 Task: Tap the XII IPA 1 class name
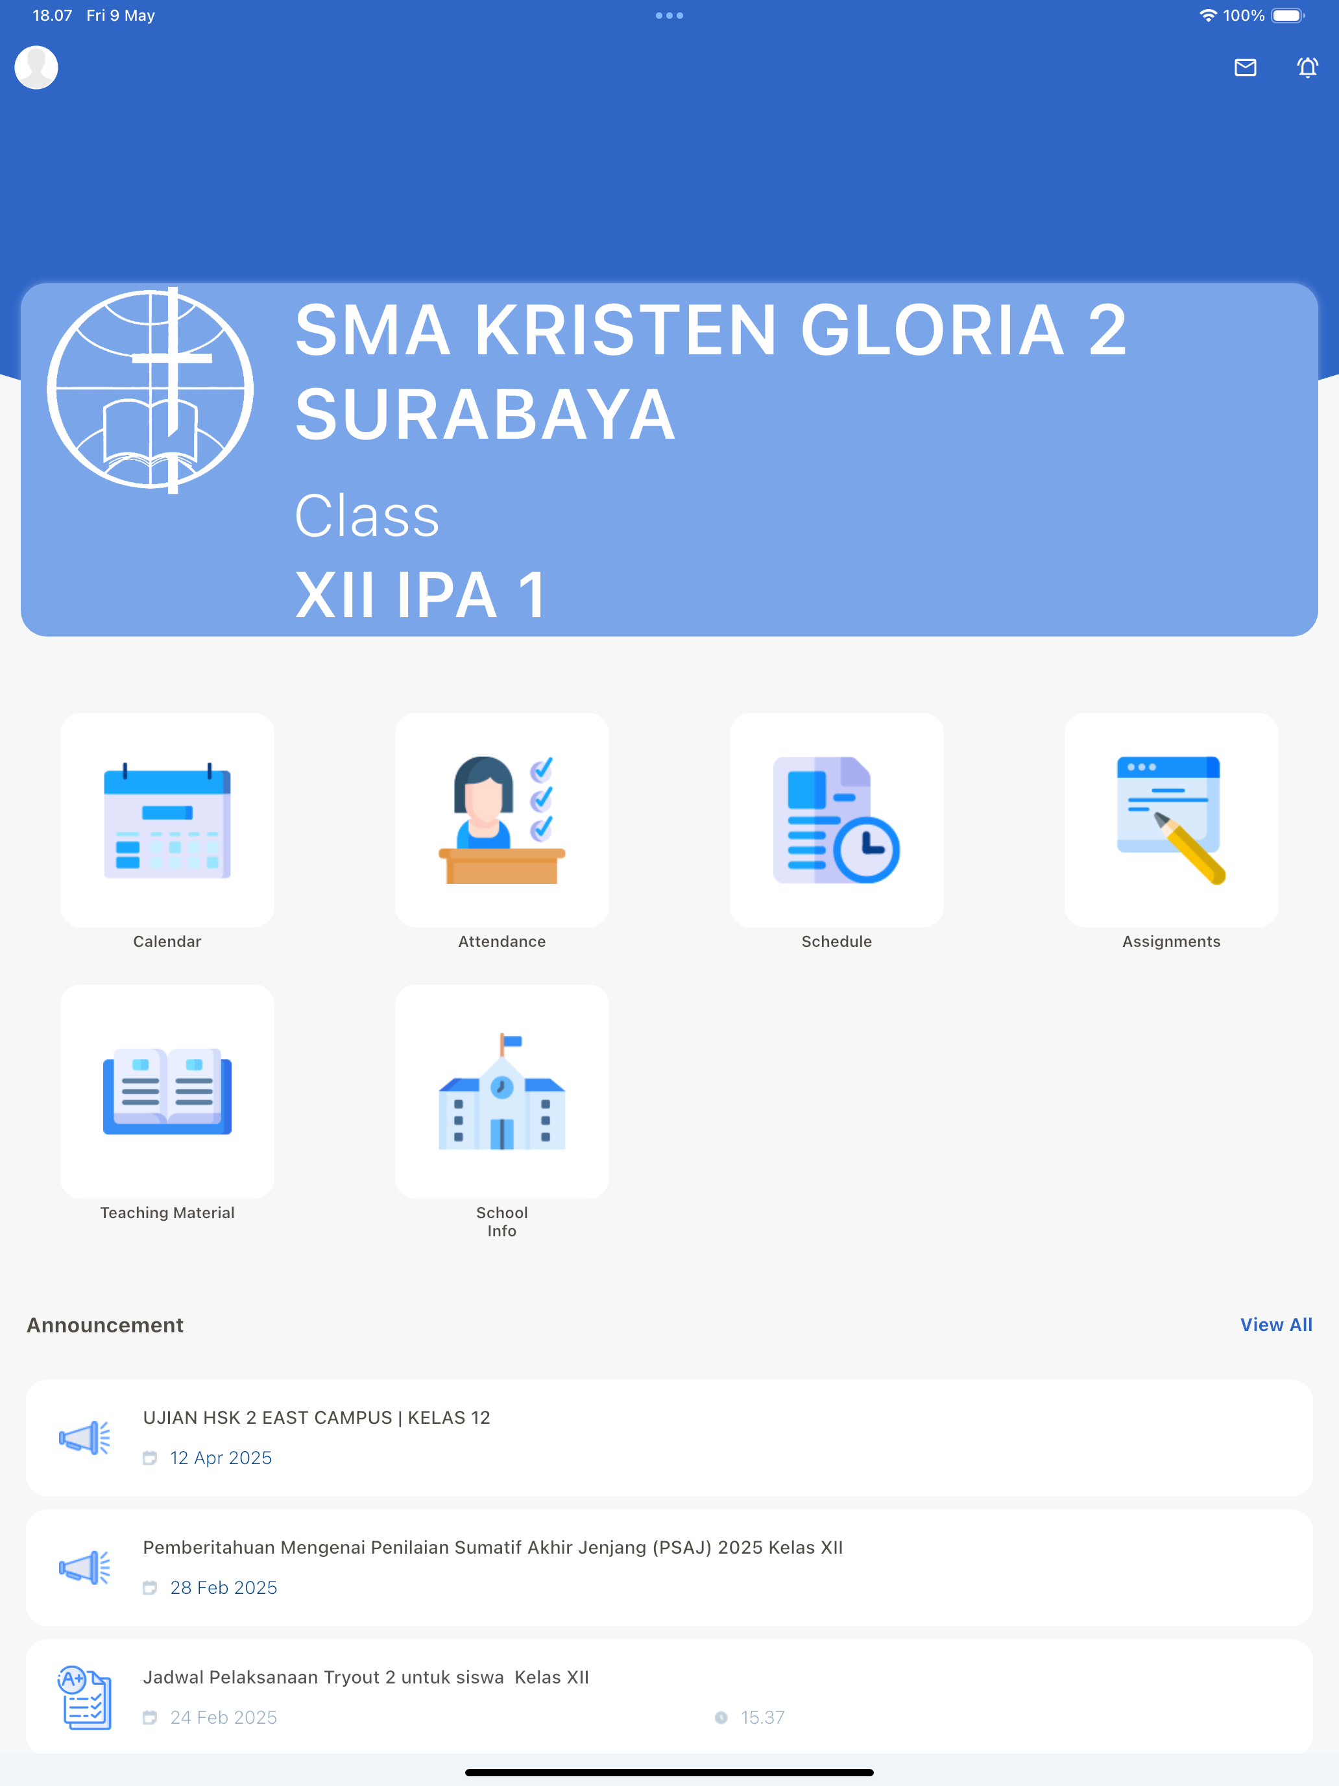pyautogui.click(x=421, y=595)
